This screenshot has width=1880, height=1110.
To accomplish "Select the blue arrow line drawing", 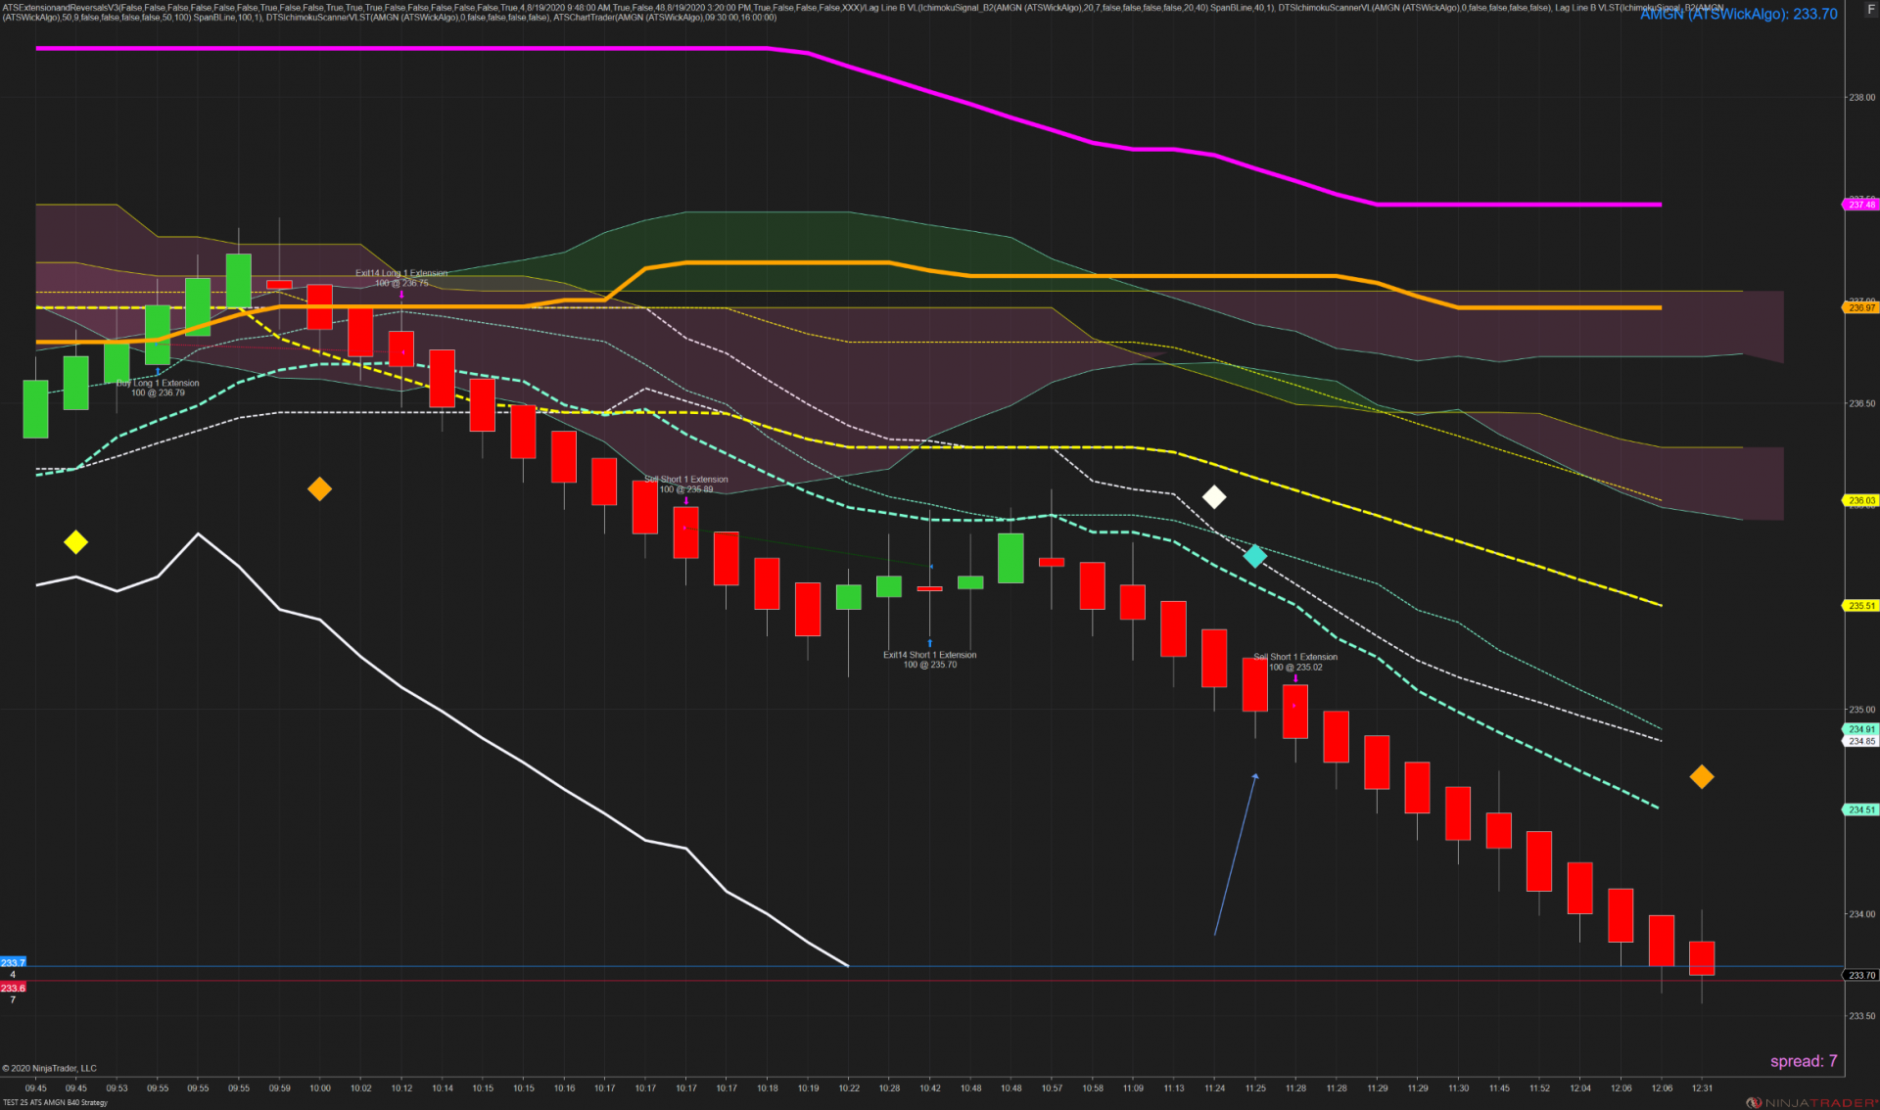I will 1235,855.
